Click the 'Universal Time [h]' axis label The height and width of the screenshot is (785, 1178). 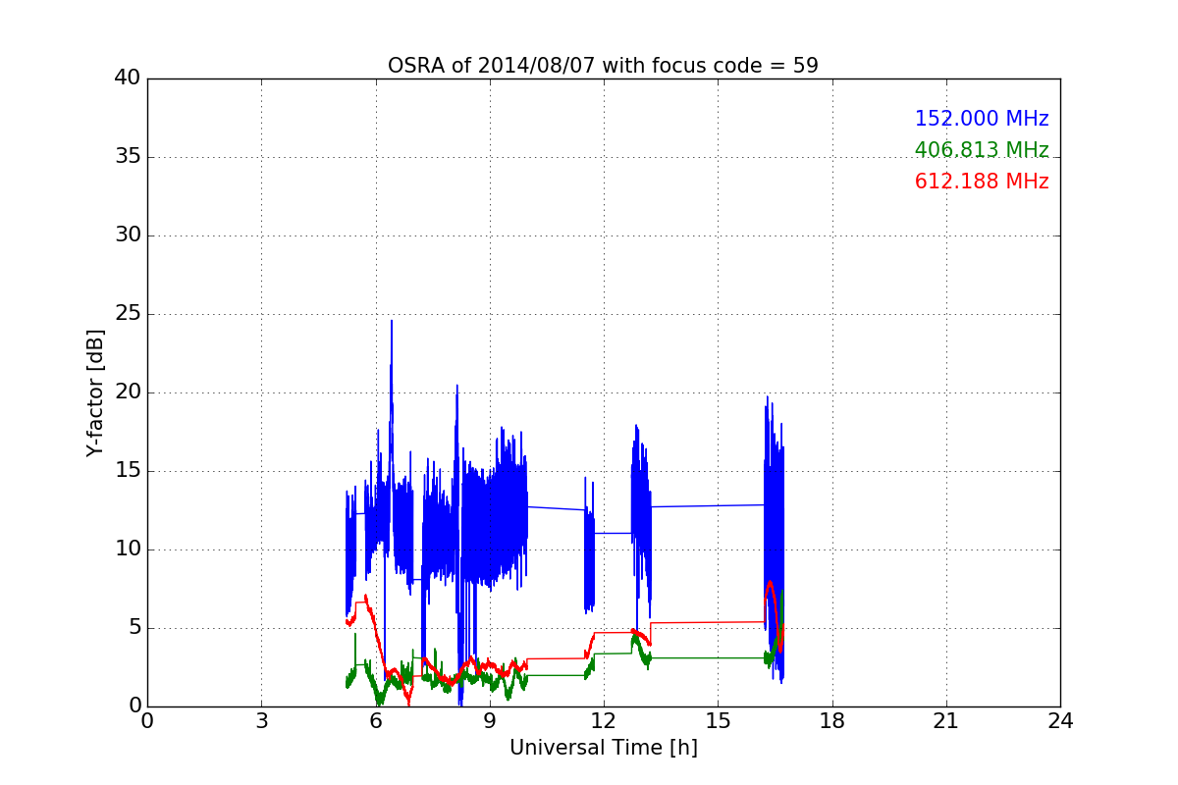[x=603, y=748]
